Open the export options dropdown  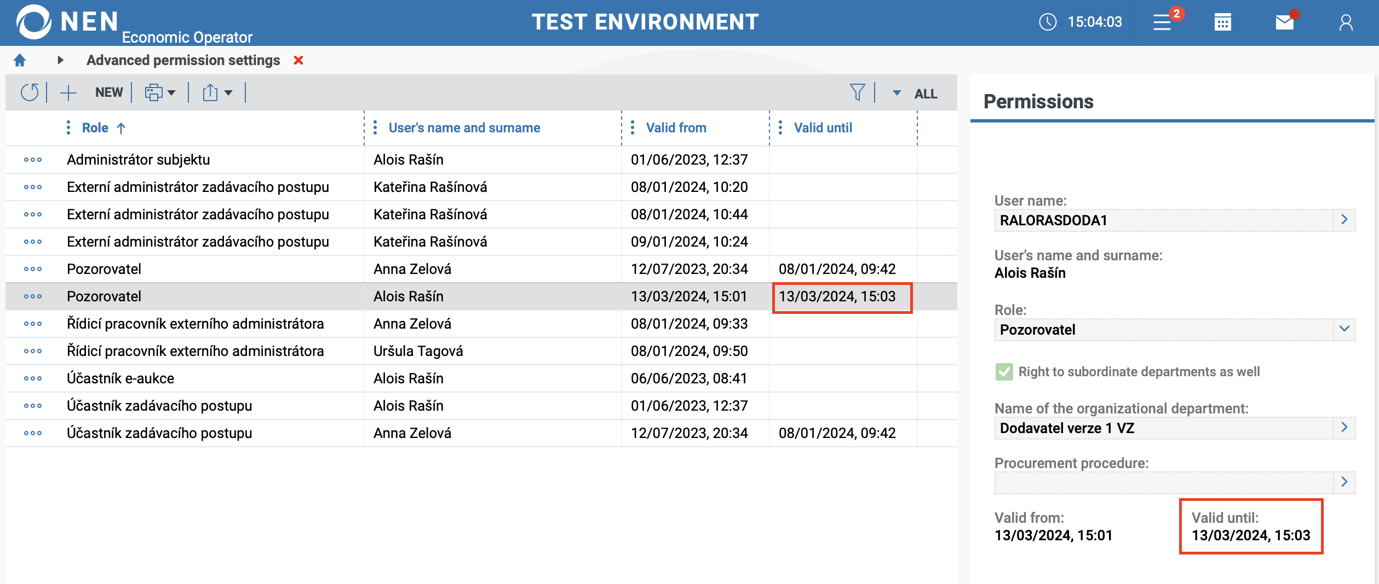click(x=217, y=92)
